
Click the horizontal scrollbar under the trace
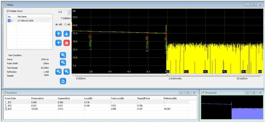tap(167, 75)
